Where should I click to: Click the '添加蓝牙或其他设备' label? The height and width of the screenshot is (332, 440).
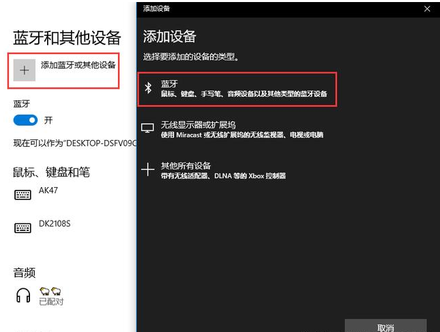78,65
